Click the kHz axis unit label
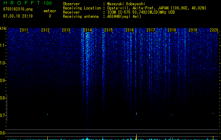The height and width of the screenshot is (140, 221). [x=3, y=28]
